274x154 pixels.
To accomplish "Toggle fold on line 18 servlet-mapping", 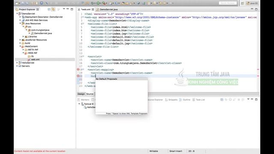I will click(x=83, y=69).
